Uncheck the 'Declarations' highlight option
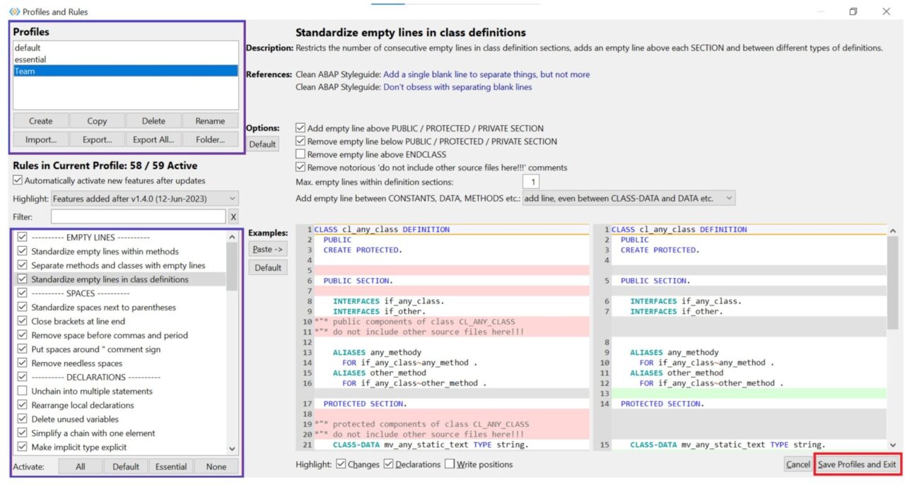Image resolution: width=905 pixels, height=485 pixels. pyautogui.click(x=389, y=464)
